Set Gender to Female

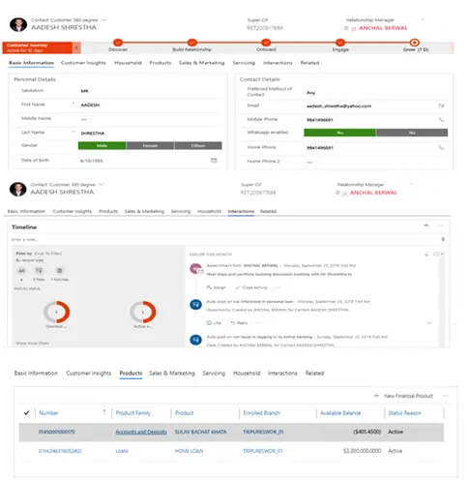(x=150, y=145)
